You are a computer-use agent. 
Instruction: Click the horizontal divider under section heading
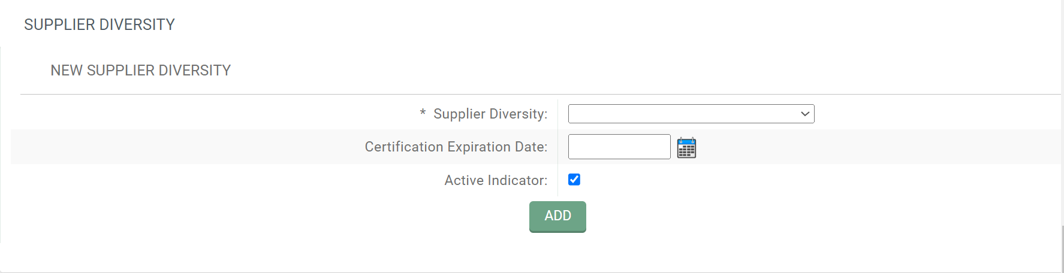[x=541, y=94]
